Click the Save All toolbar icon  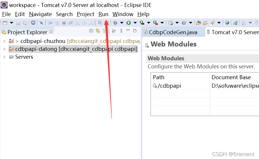click(25, 23)
